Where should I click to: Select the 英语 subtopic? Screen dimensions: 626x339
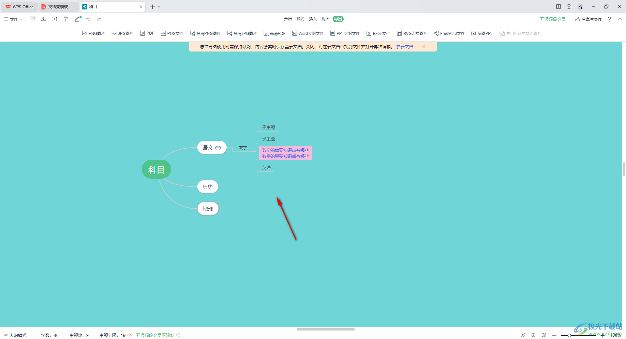coord(266,168)
